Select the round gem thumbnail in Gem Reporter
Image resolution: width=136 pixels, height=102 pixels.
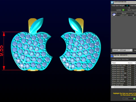coord(114,14)
